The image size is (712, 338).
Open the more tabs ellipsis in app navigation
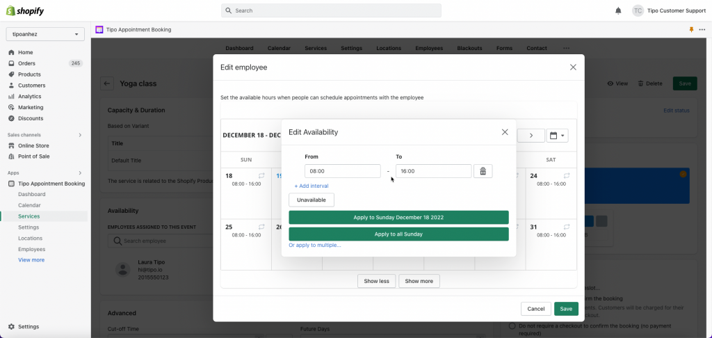click(566, 48)
